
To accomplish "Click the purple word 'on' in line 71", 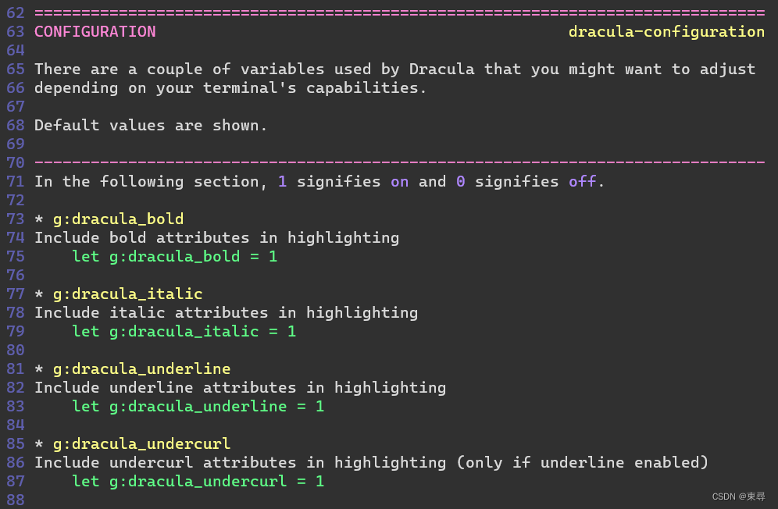I will point(399,182).
